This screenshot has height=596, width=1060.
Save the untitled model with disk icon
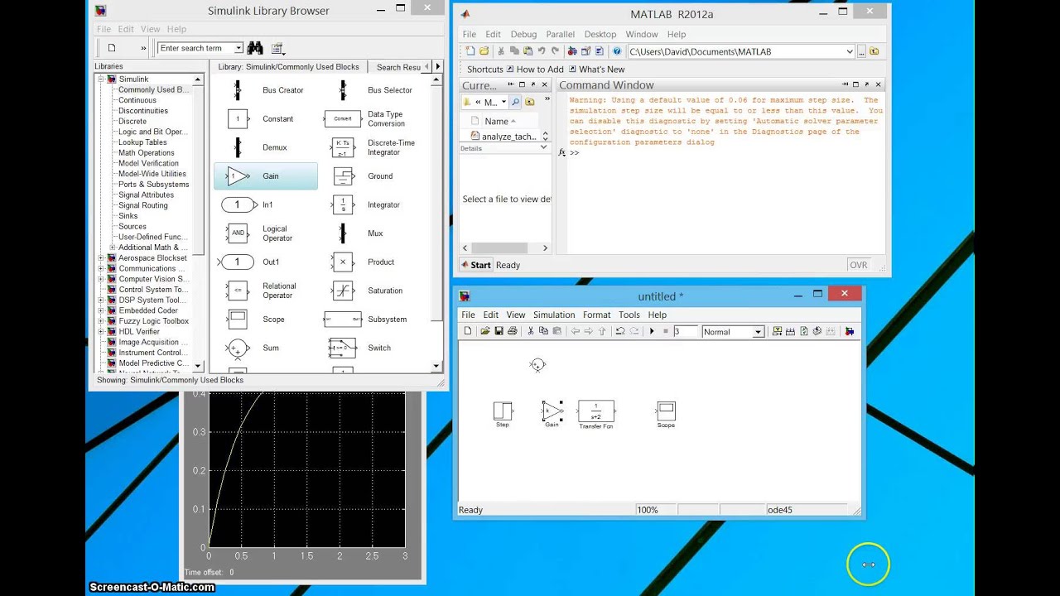click(499, 331)
